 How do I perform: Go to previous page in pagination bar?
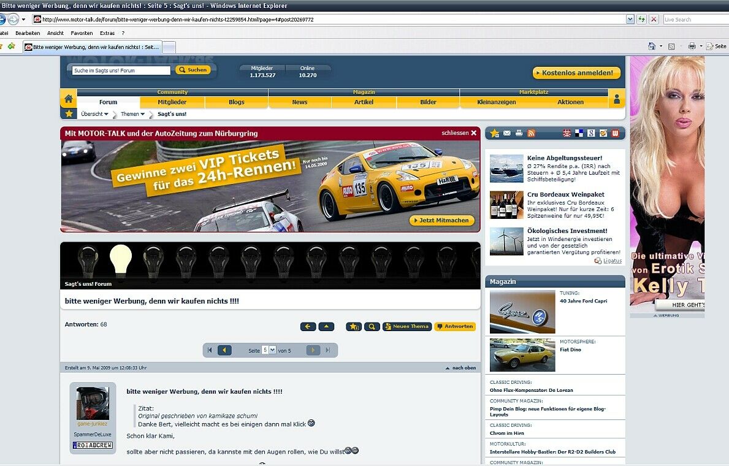click(x=224, y=350)
